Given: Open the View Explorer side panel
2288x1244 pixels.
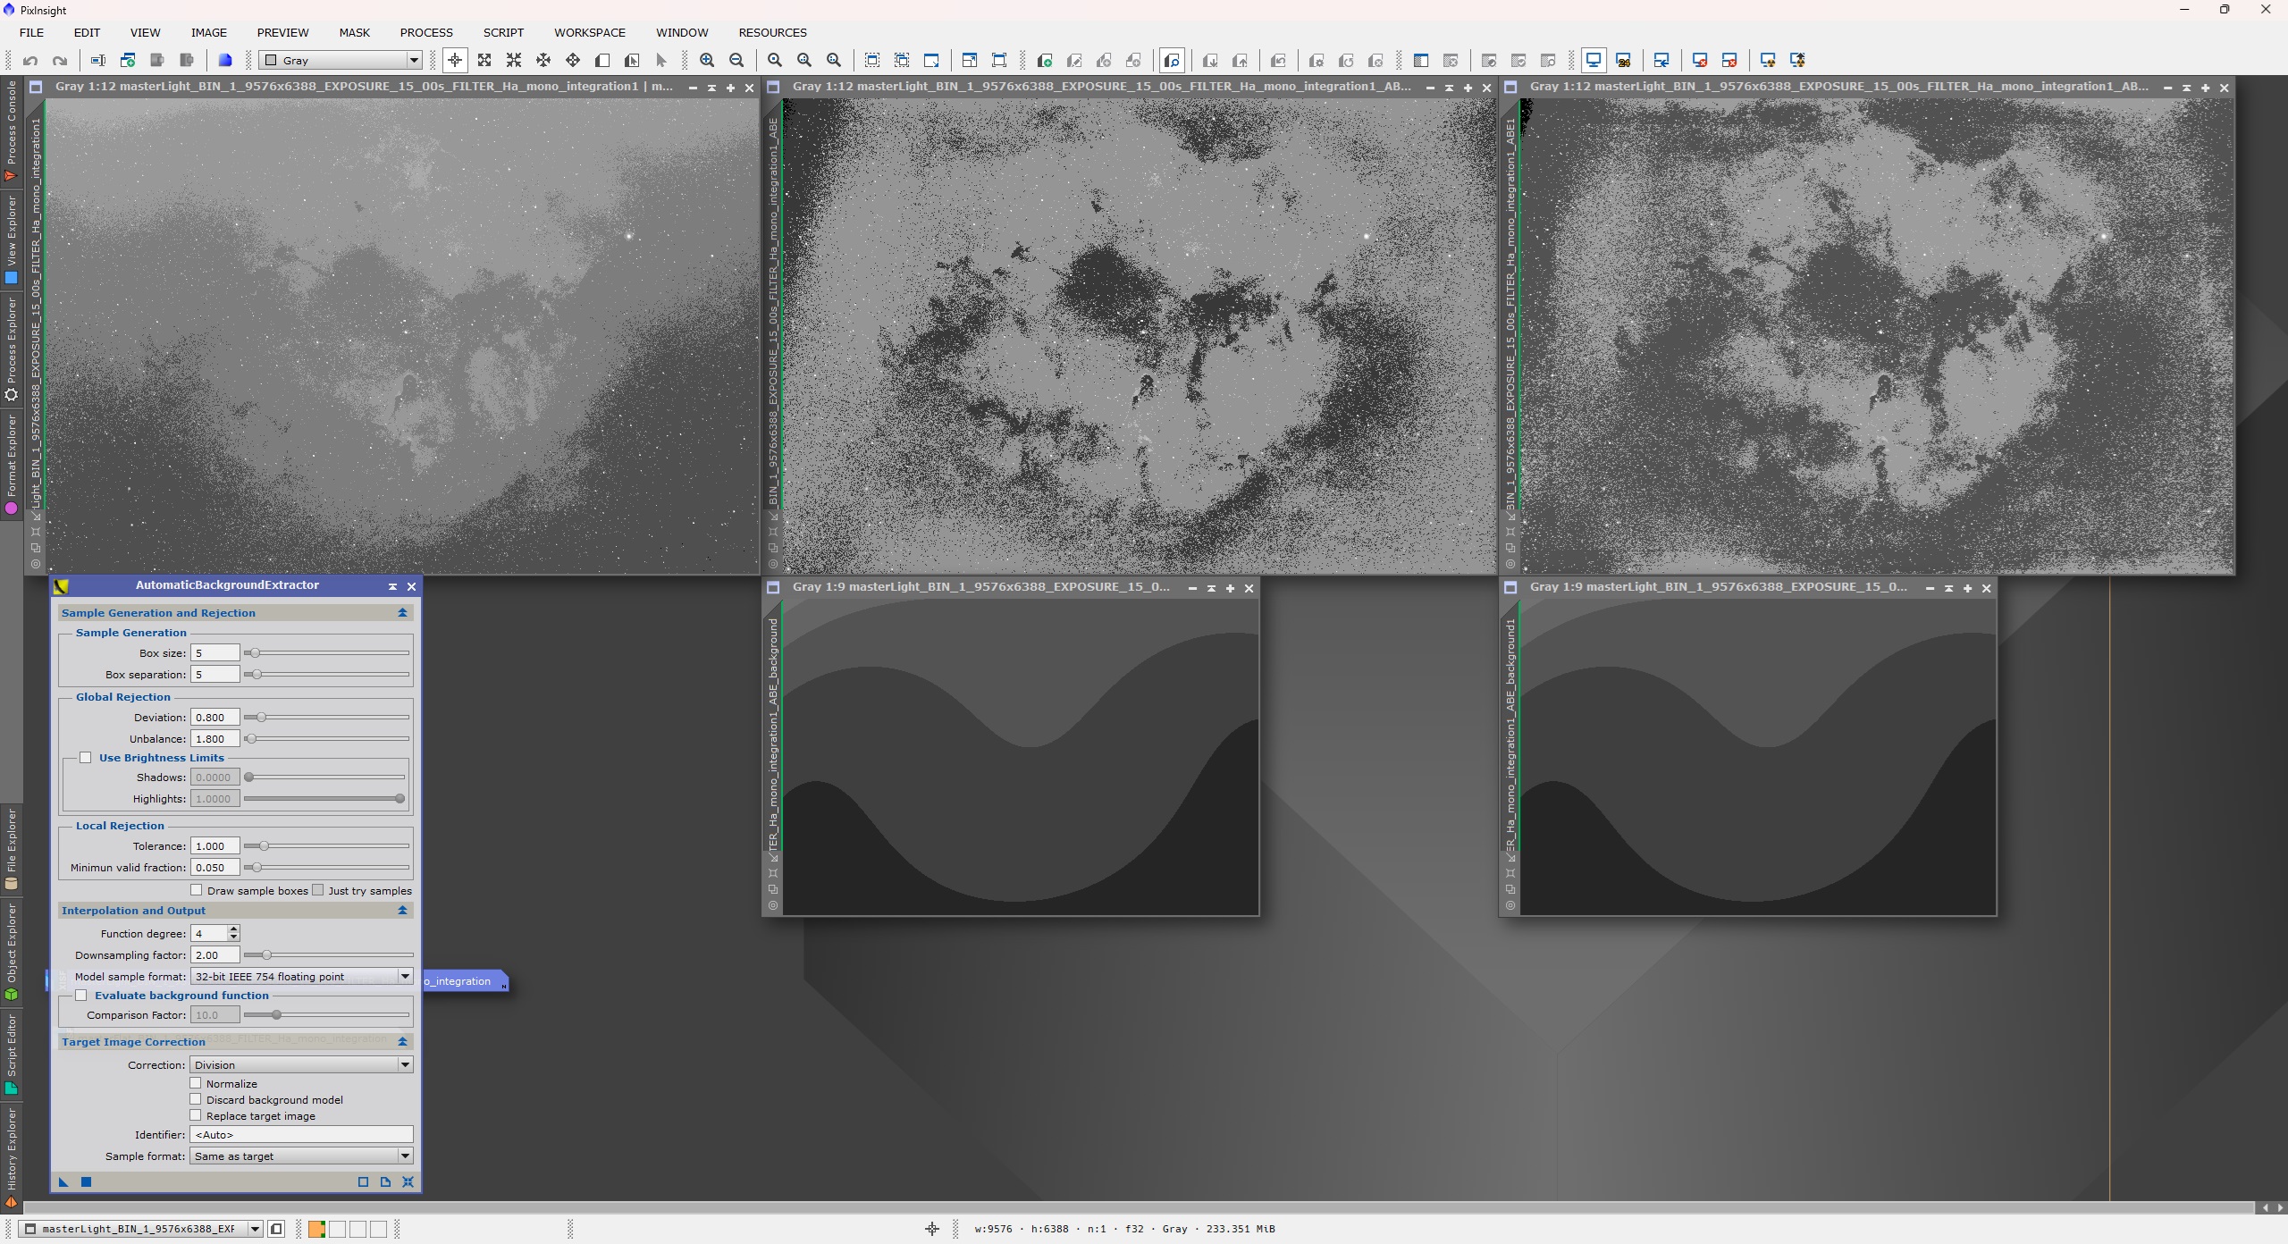Looking at the screenshot, I should click(12, 240).
